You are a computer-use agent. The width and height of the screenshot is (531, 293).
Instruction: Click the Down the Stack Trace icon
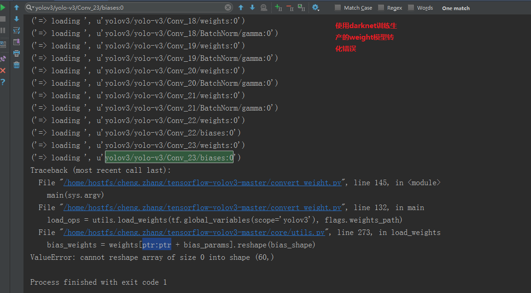(x=17, y=18)
